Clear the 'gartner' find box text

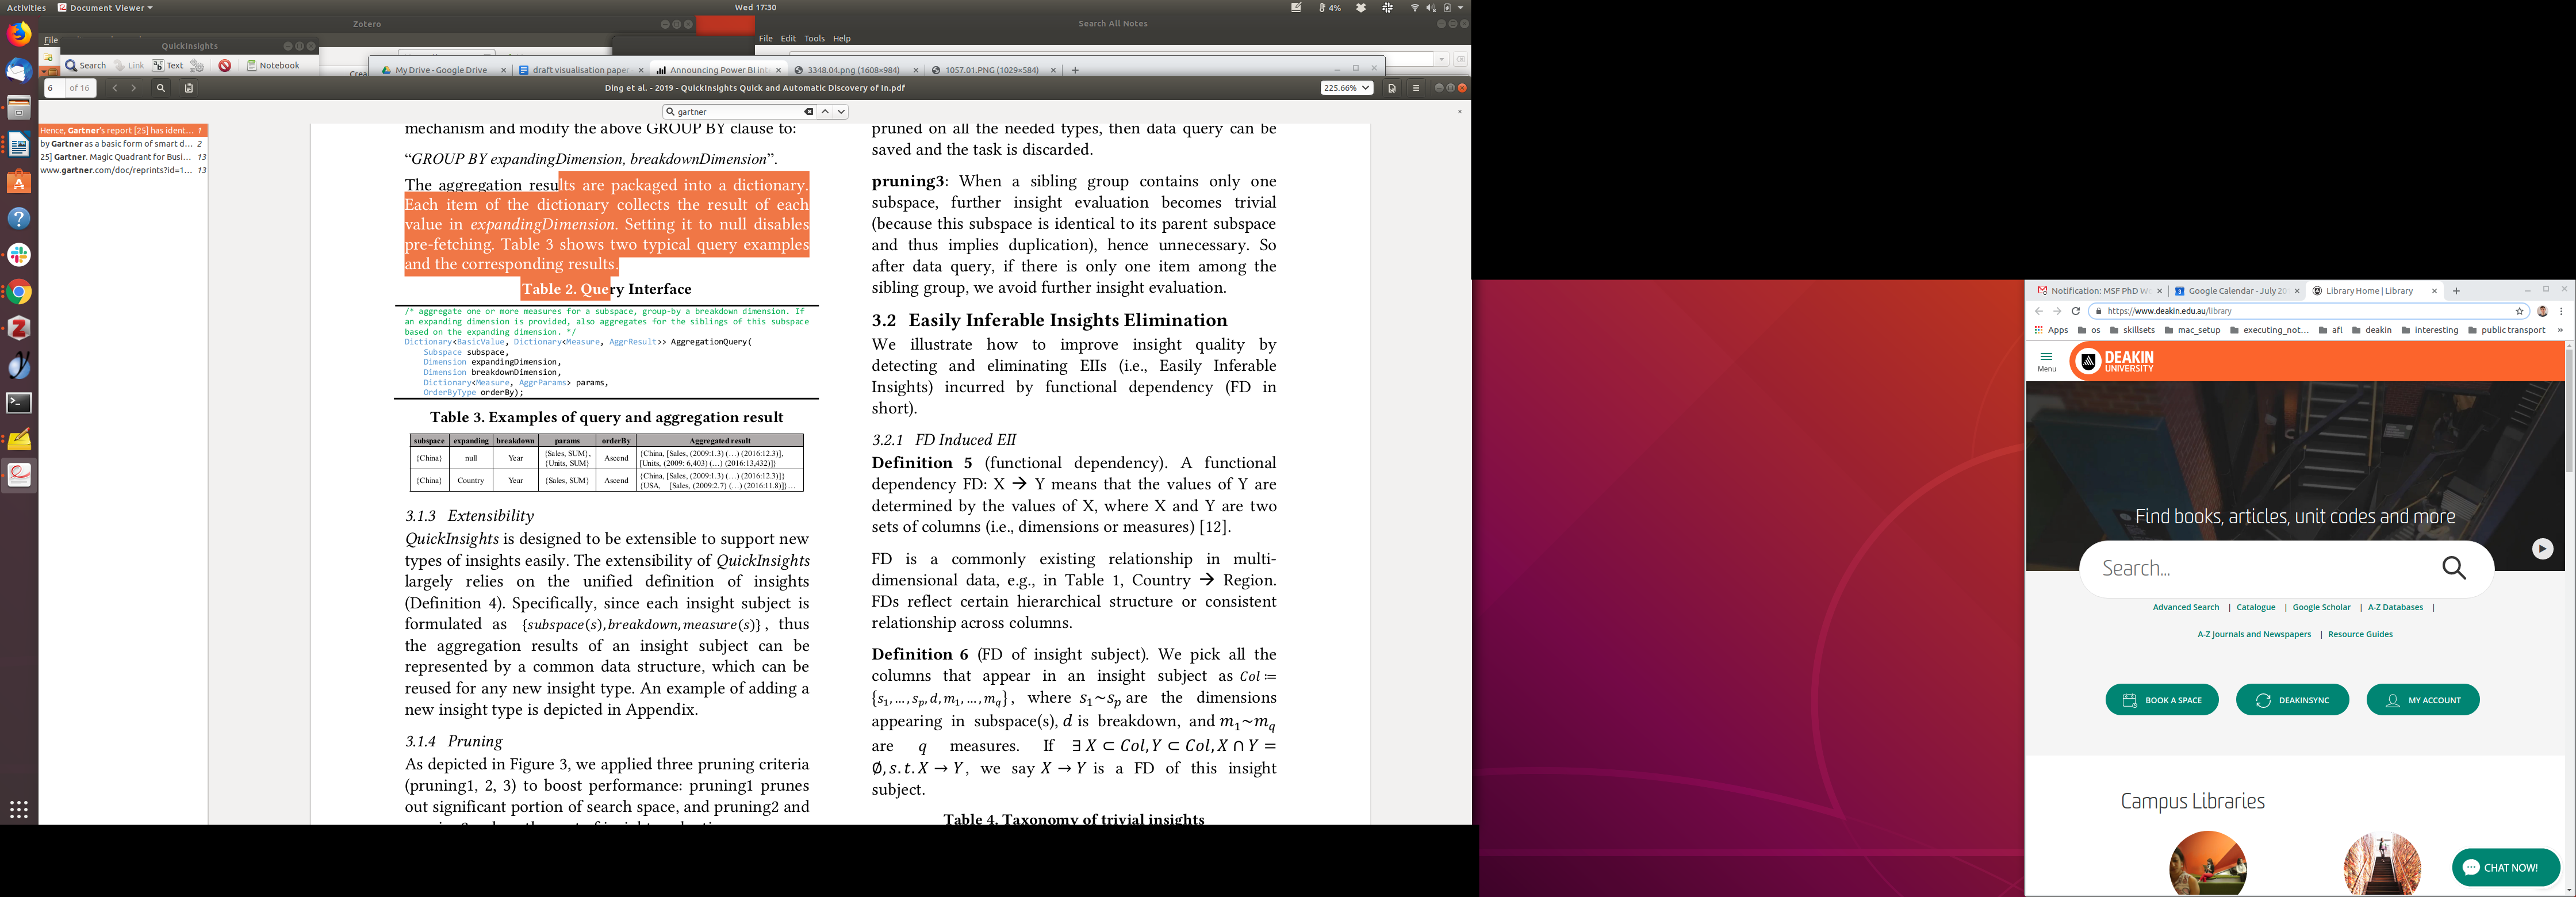coord(809,112)
